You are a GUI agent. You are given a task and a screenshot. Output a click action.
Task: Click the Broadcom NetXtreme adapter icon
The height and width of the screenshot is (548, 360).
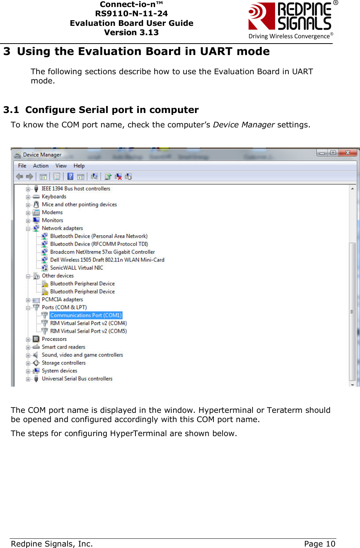[x=45, y=252]
